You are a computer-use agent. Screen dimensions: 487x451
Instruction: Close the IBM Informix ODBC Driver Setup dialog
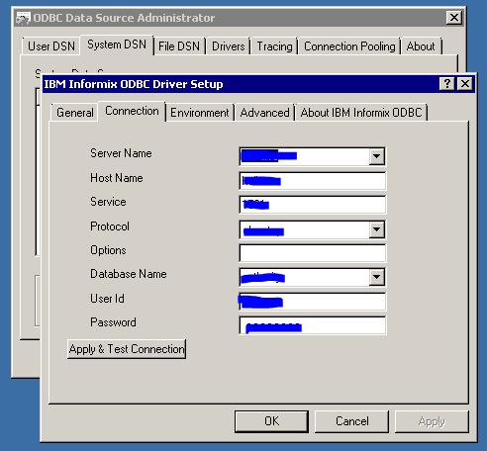tap(465, 84)
